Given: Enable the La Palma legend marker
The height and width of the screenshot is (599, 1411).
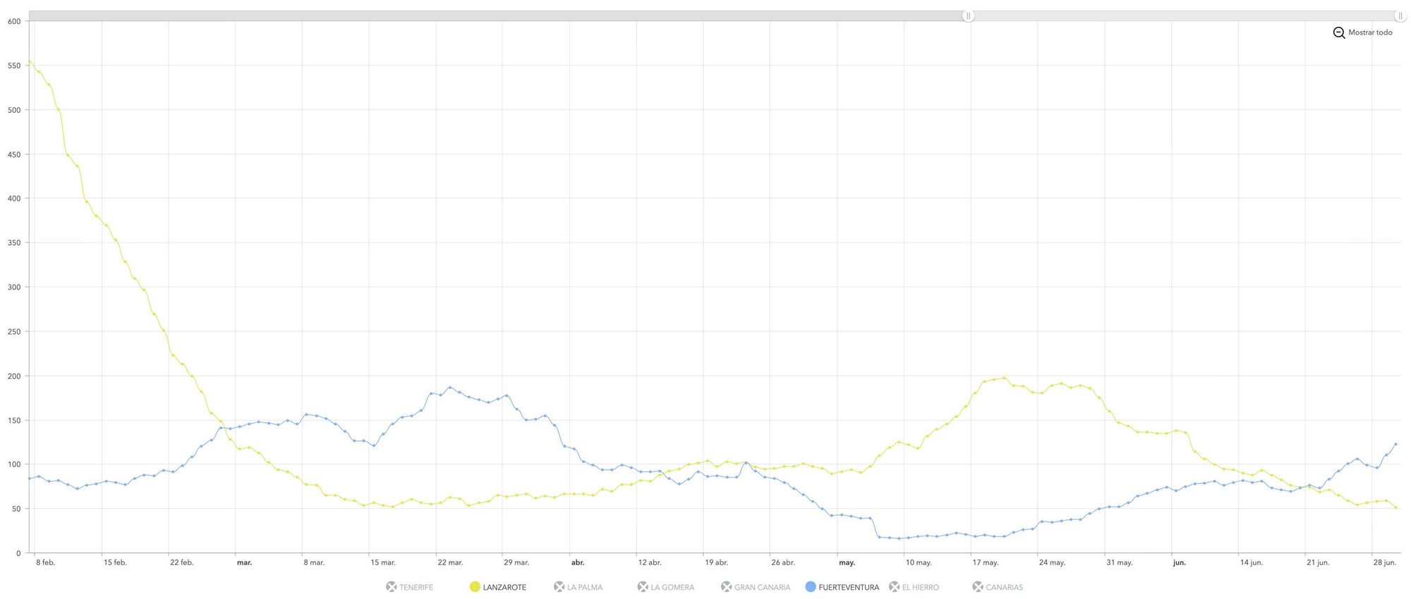Looking at the screenshot, I should [x=559, y=587].
